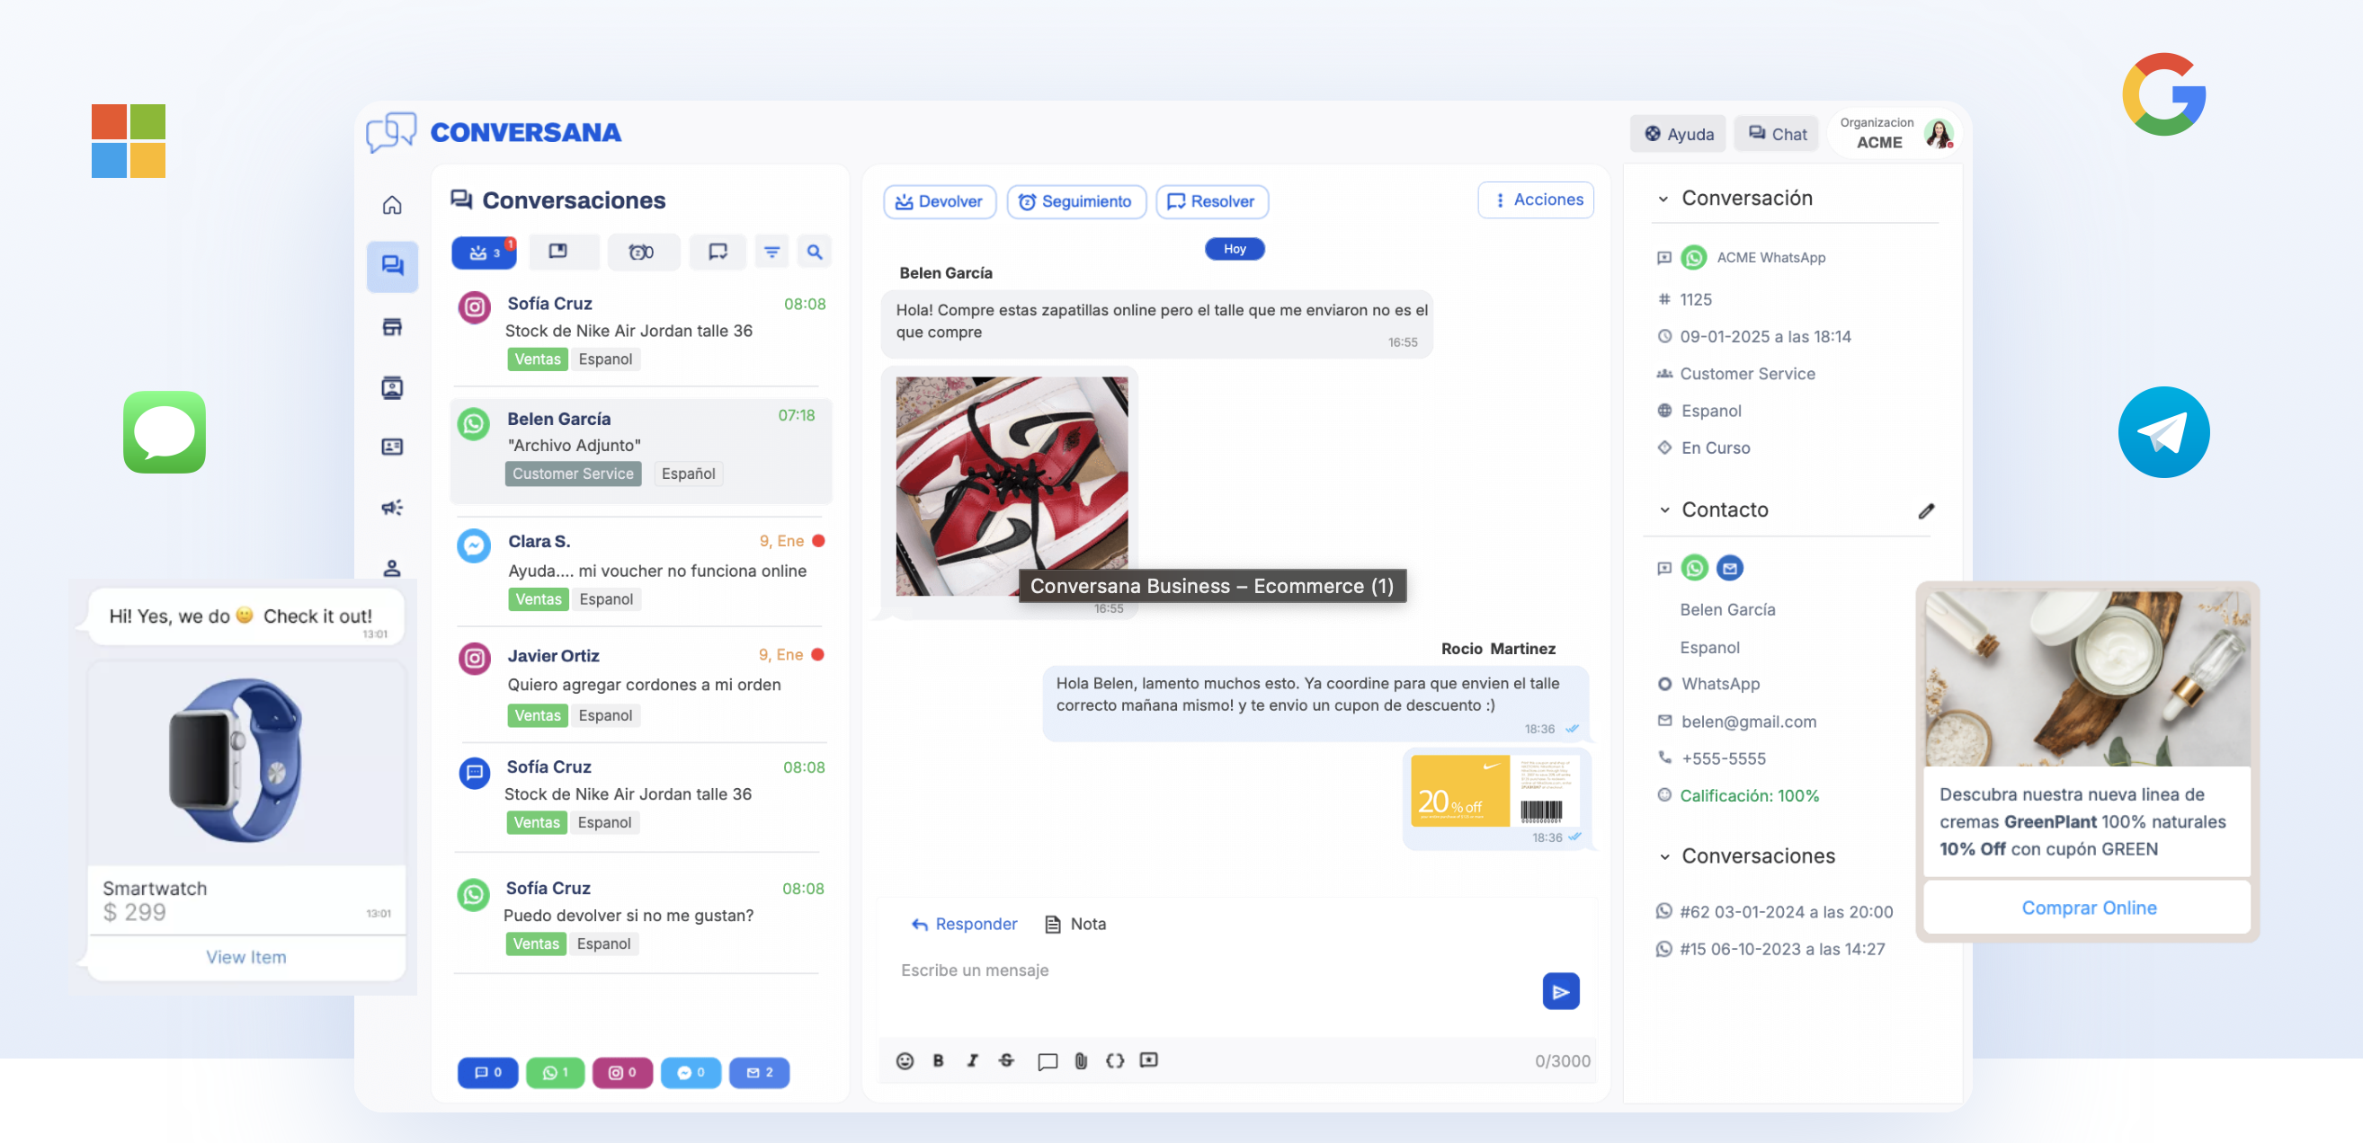
Task: Open Belen García Archivo Adjunto conversation
Action: pos(641,450)
